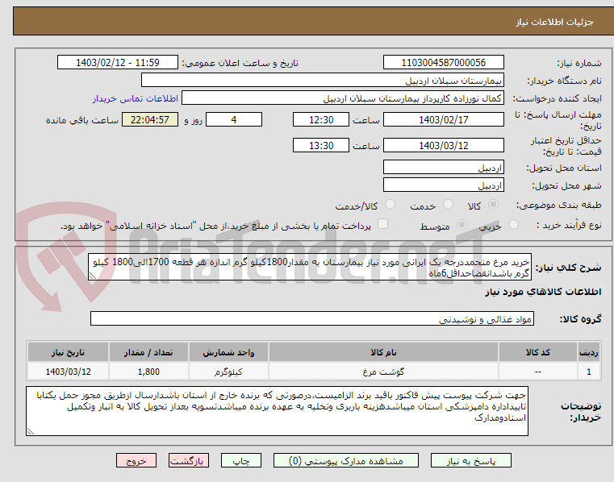Click the remaining days field 4
Image resolution: width=614 pixels, height=482 pixels.
(x=234, y=119)
